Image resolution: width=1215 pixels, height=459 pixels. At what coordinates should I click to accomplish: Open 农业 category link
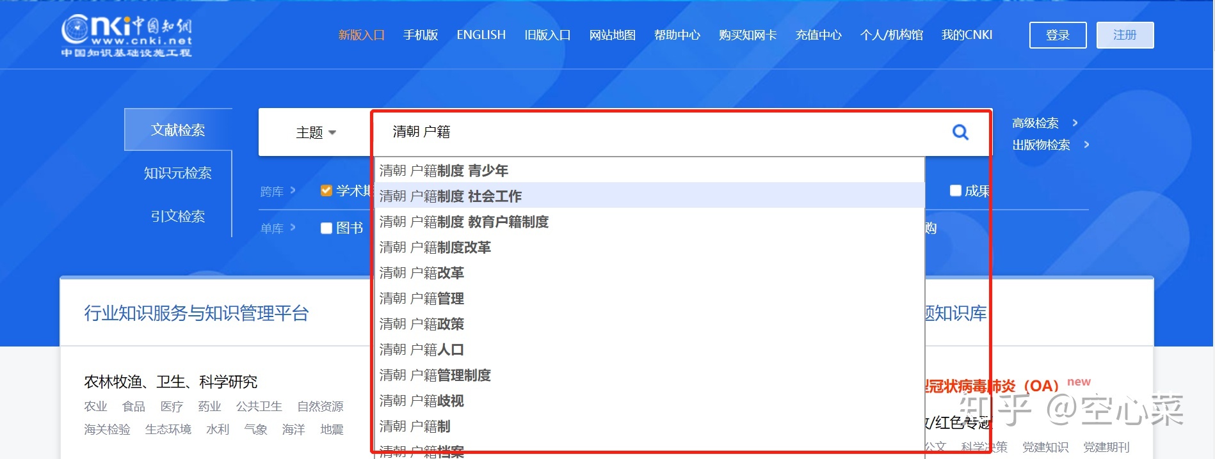pos(95,407)
